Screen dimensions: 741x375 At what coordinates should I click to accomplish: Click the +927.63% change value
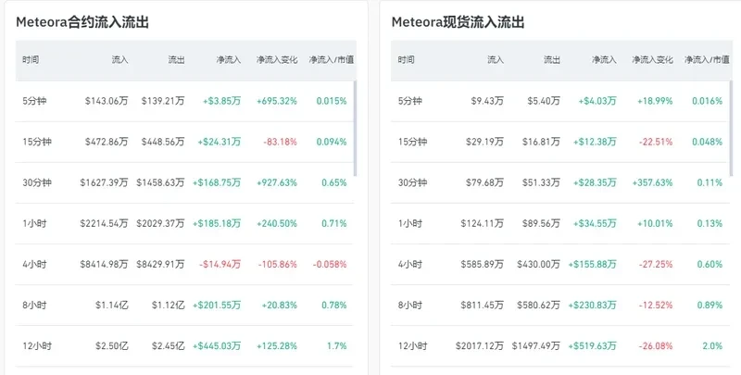[x=277, y=182]
